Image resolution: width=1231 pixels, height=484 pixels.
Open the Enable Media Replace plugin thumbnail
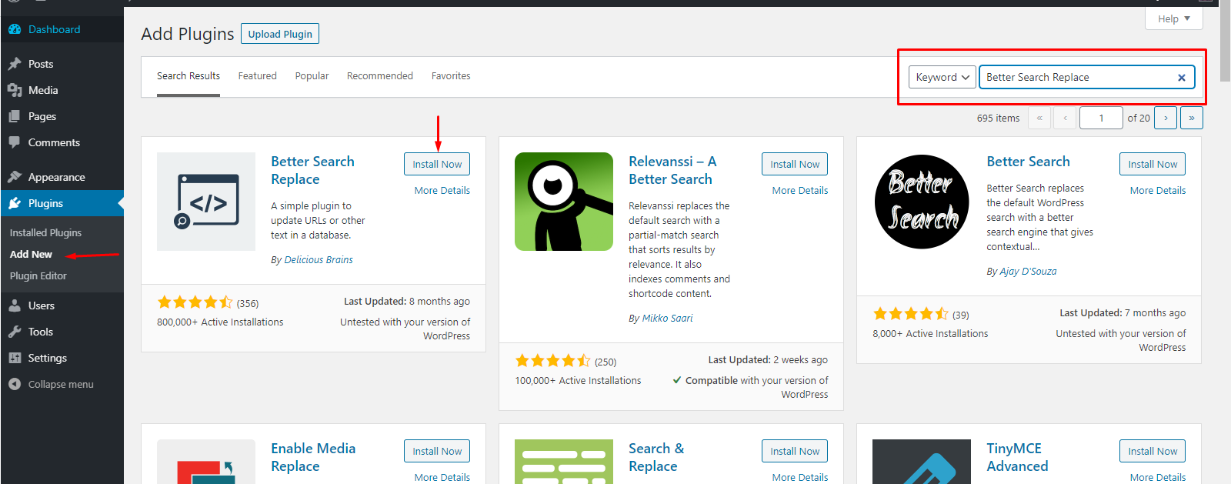click(206, 462)
